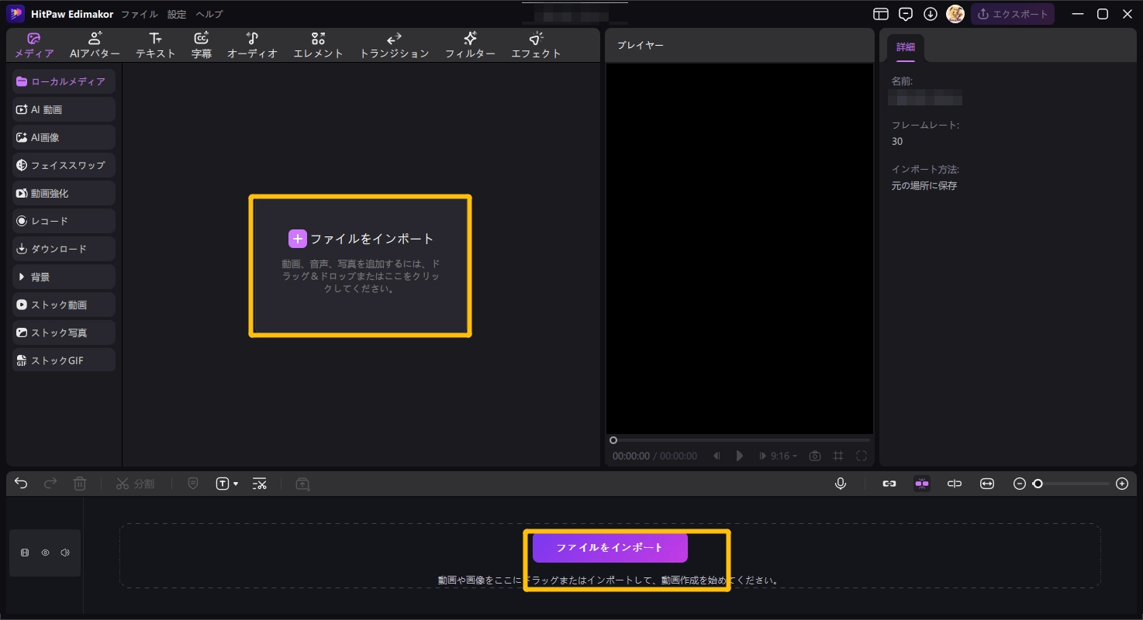
Task: Open the ヘルプ menu
Action: [209, 14]
